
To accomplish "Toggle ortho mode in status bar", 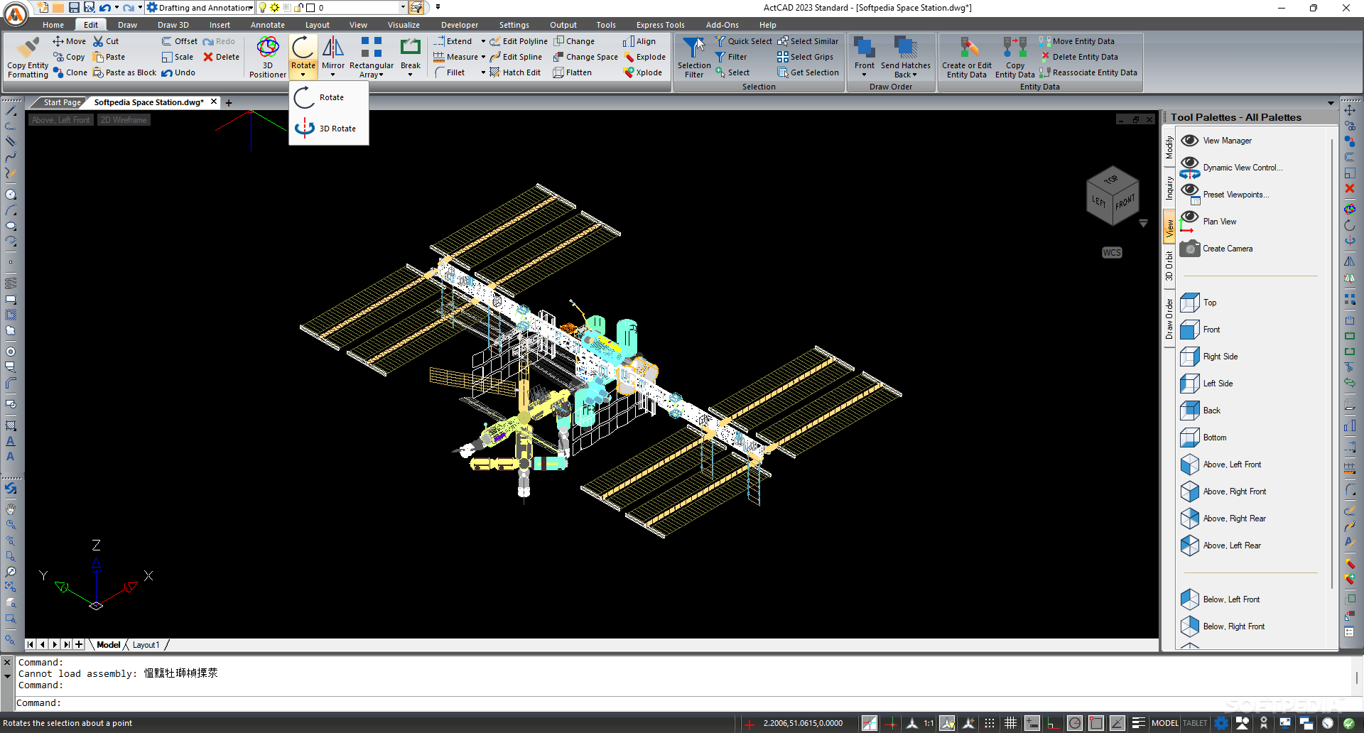I will pyautogui.click(x=1054, y=723).
